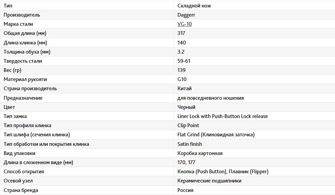Select the spine thickness value 3.2

tap(181, 52)
